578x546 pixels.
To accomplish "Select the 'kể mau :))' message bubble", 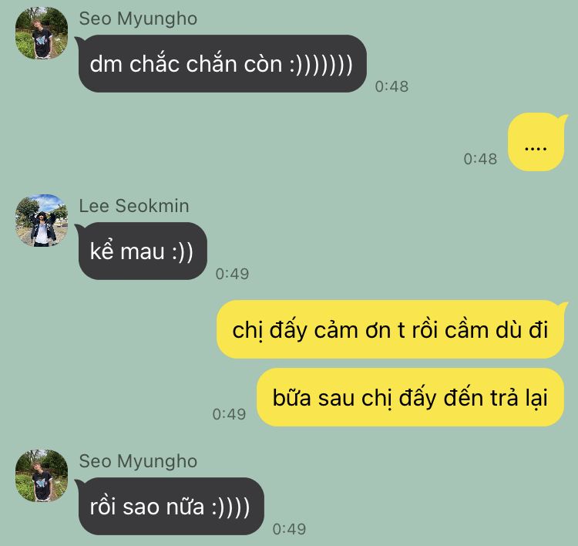I will [143, 251].
